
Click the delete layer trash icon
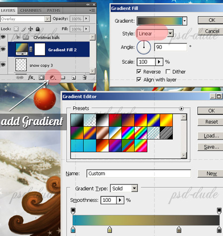click(x=84, y=77)
